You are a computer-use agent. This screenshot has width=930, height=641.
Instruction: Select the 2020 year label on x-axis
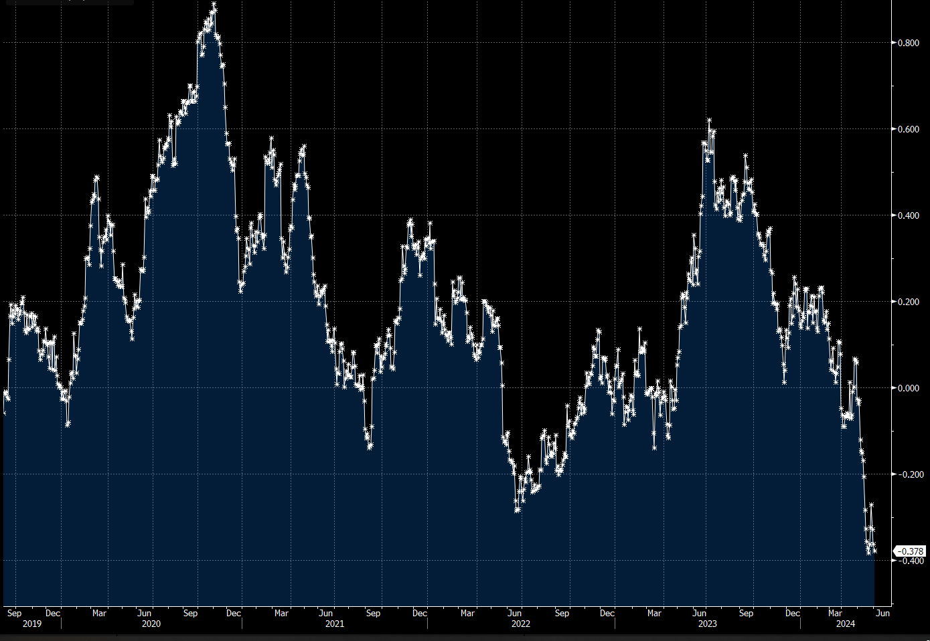[x=151, y=624]
